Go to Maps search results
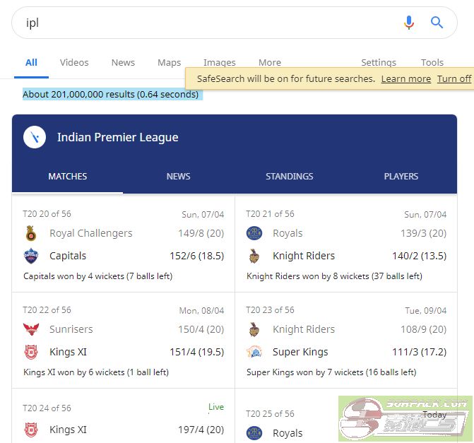Image resolution: width=474 pixels, height=443 pixels. (169, 62)
